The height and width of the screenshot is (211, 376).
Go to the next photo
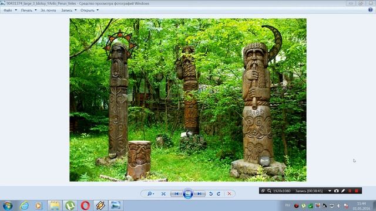[x=199, y=193]
